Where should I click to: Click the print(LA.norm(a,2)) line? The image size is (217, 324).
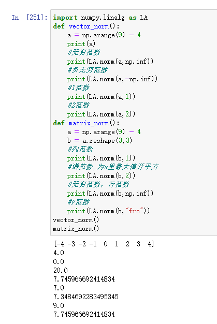tap(101, 114)
